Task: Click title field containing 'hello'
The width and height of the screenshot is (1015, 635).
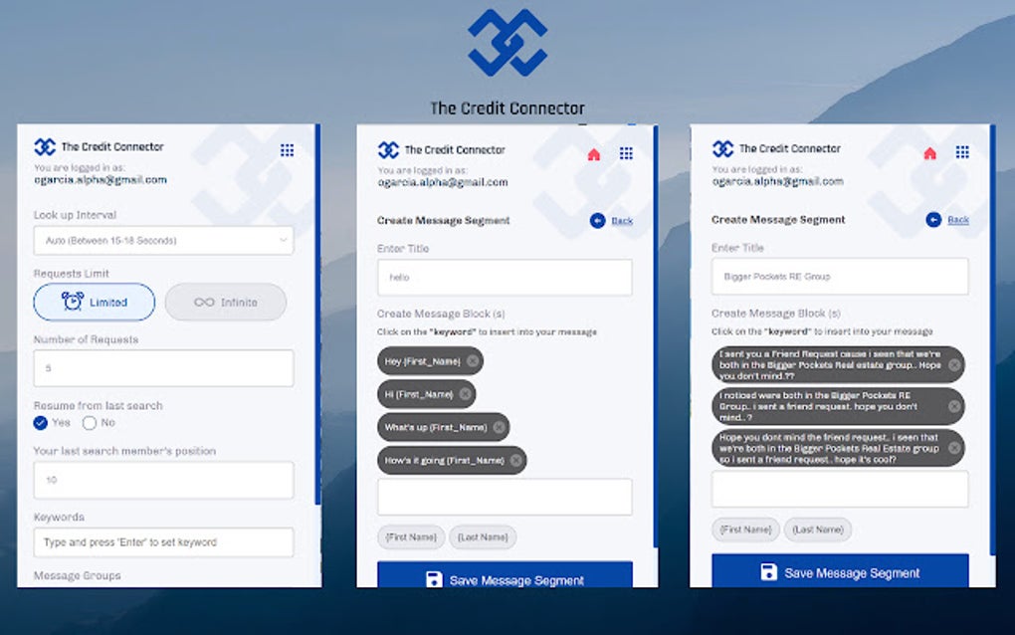Action: tap(505, 277)
